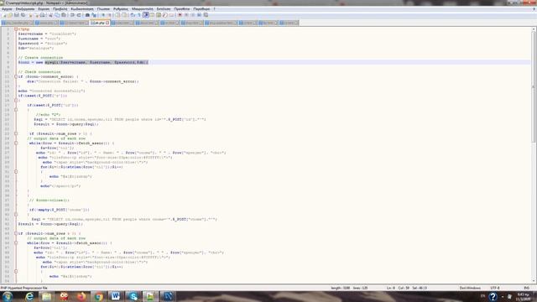Click the Paste toolbar icon
This screenshot has width=537, height=302.
point(64,15)
